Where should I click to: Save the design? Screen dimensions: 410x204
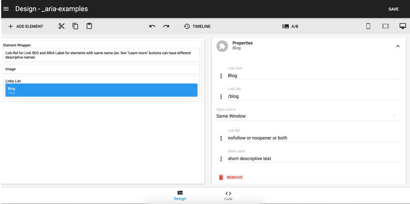(393, 9)
